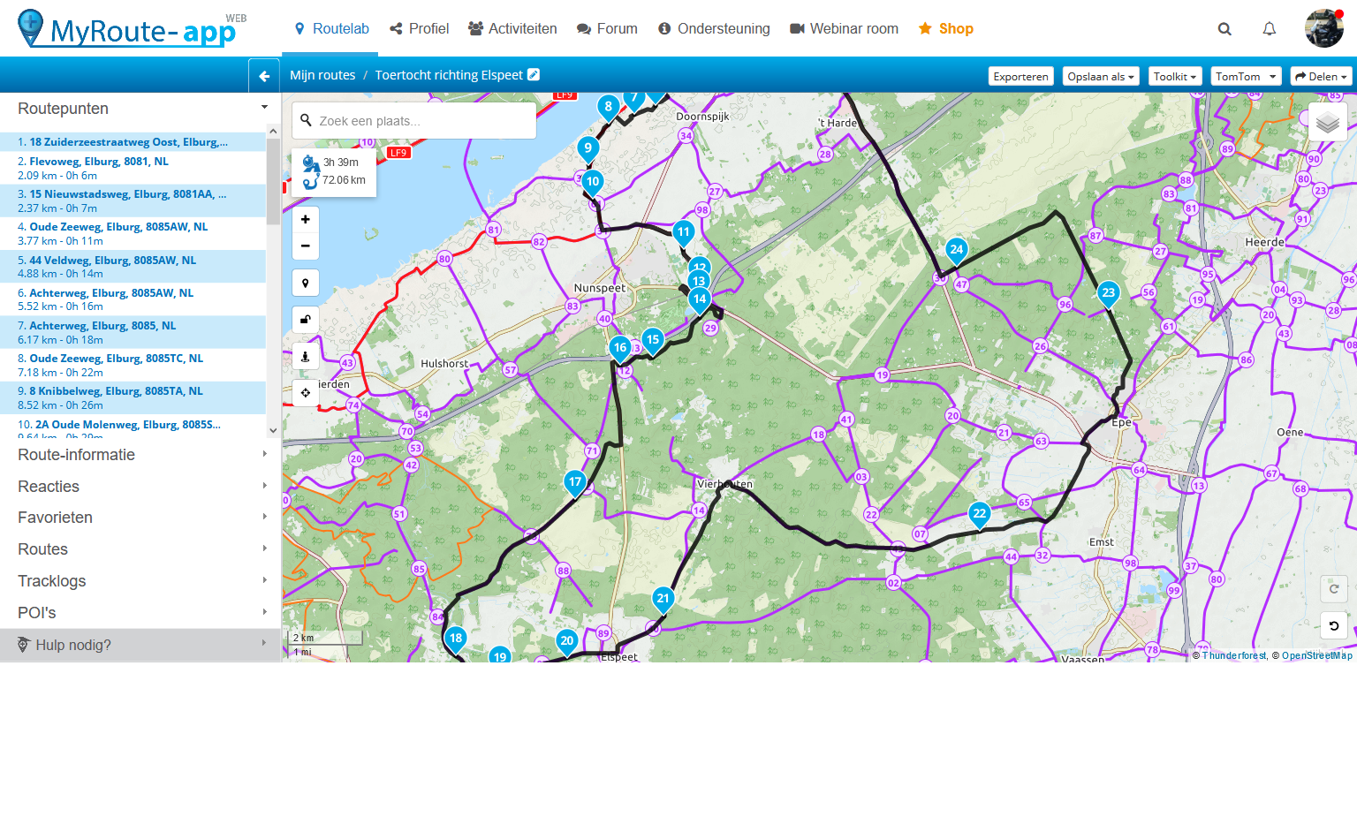The image size is (1357, 832).
Task: Open the Thunderforest attribution link
Action: pyautogui.click(x=1234, y=655)
